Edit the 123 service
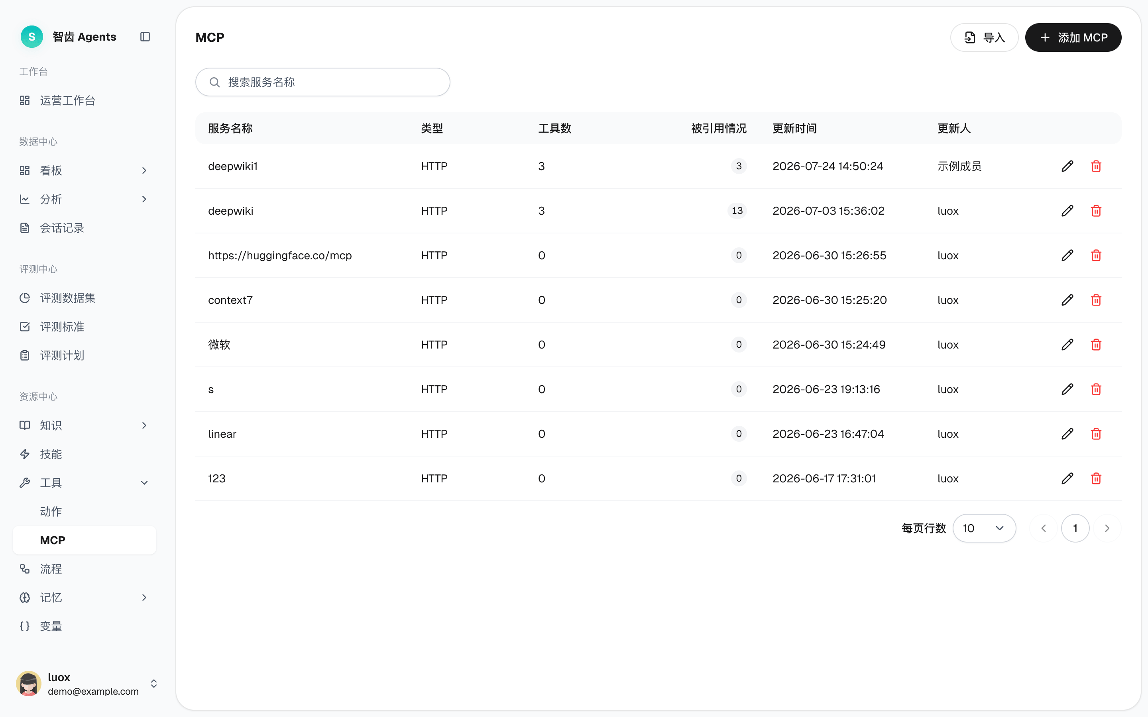Viewport: 1148px width, 717px height. click(x=1067, y=478)
